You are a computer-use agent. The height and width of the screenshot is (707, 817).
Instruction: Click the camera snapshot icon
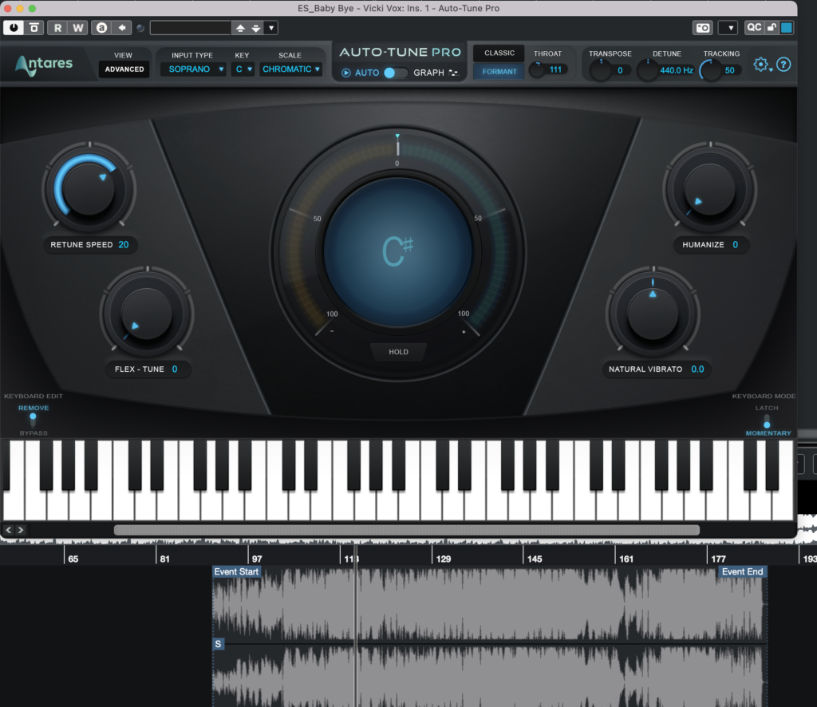(702, 28)
